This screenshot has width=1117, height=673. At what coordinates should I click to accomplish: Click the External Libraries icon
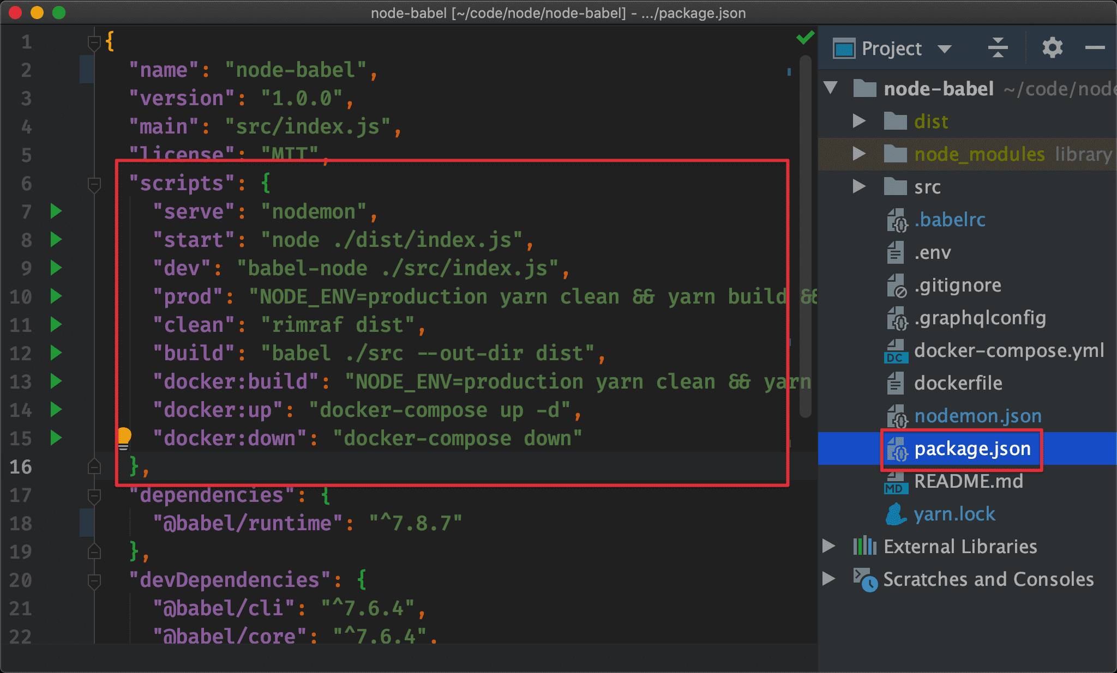865,545
